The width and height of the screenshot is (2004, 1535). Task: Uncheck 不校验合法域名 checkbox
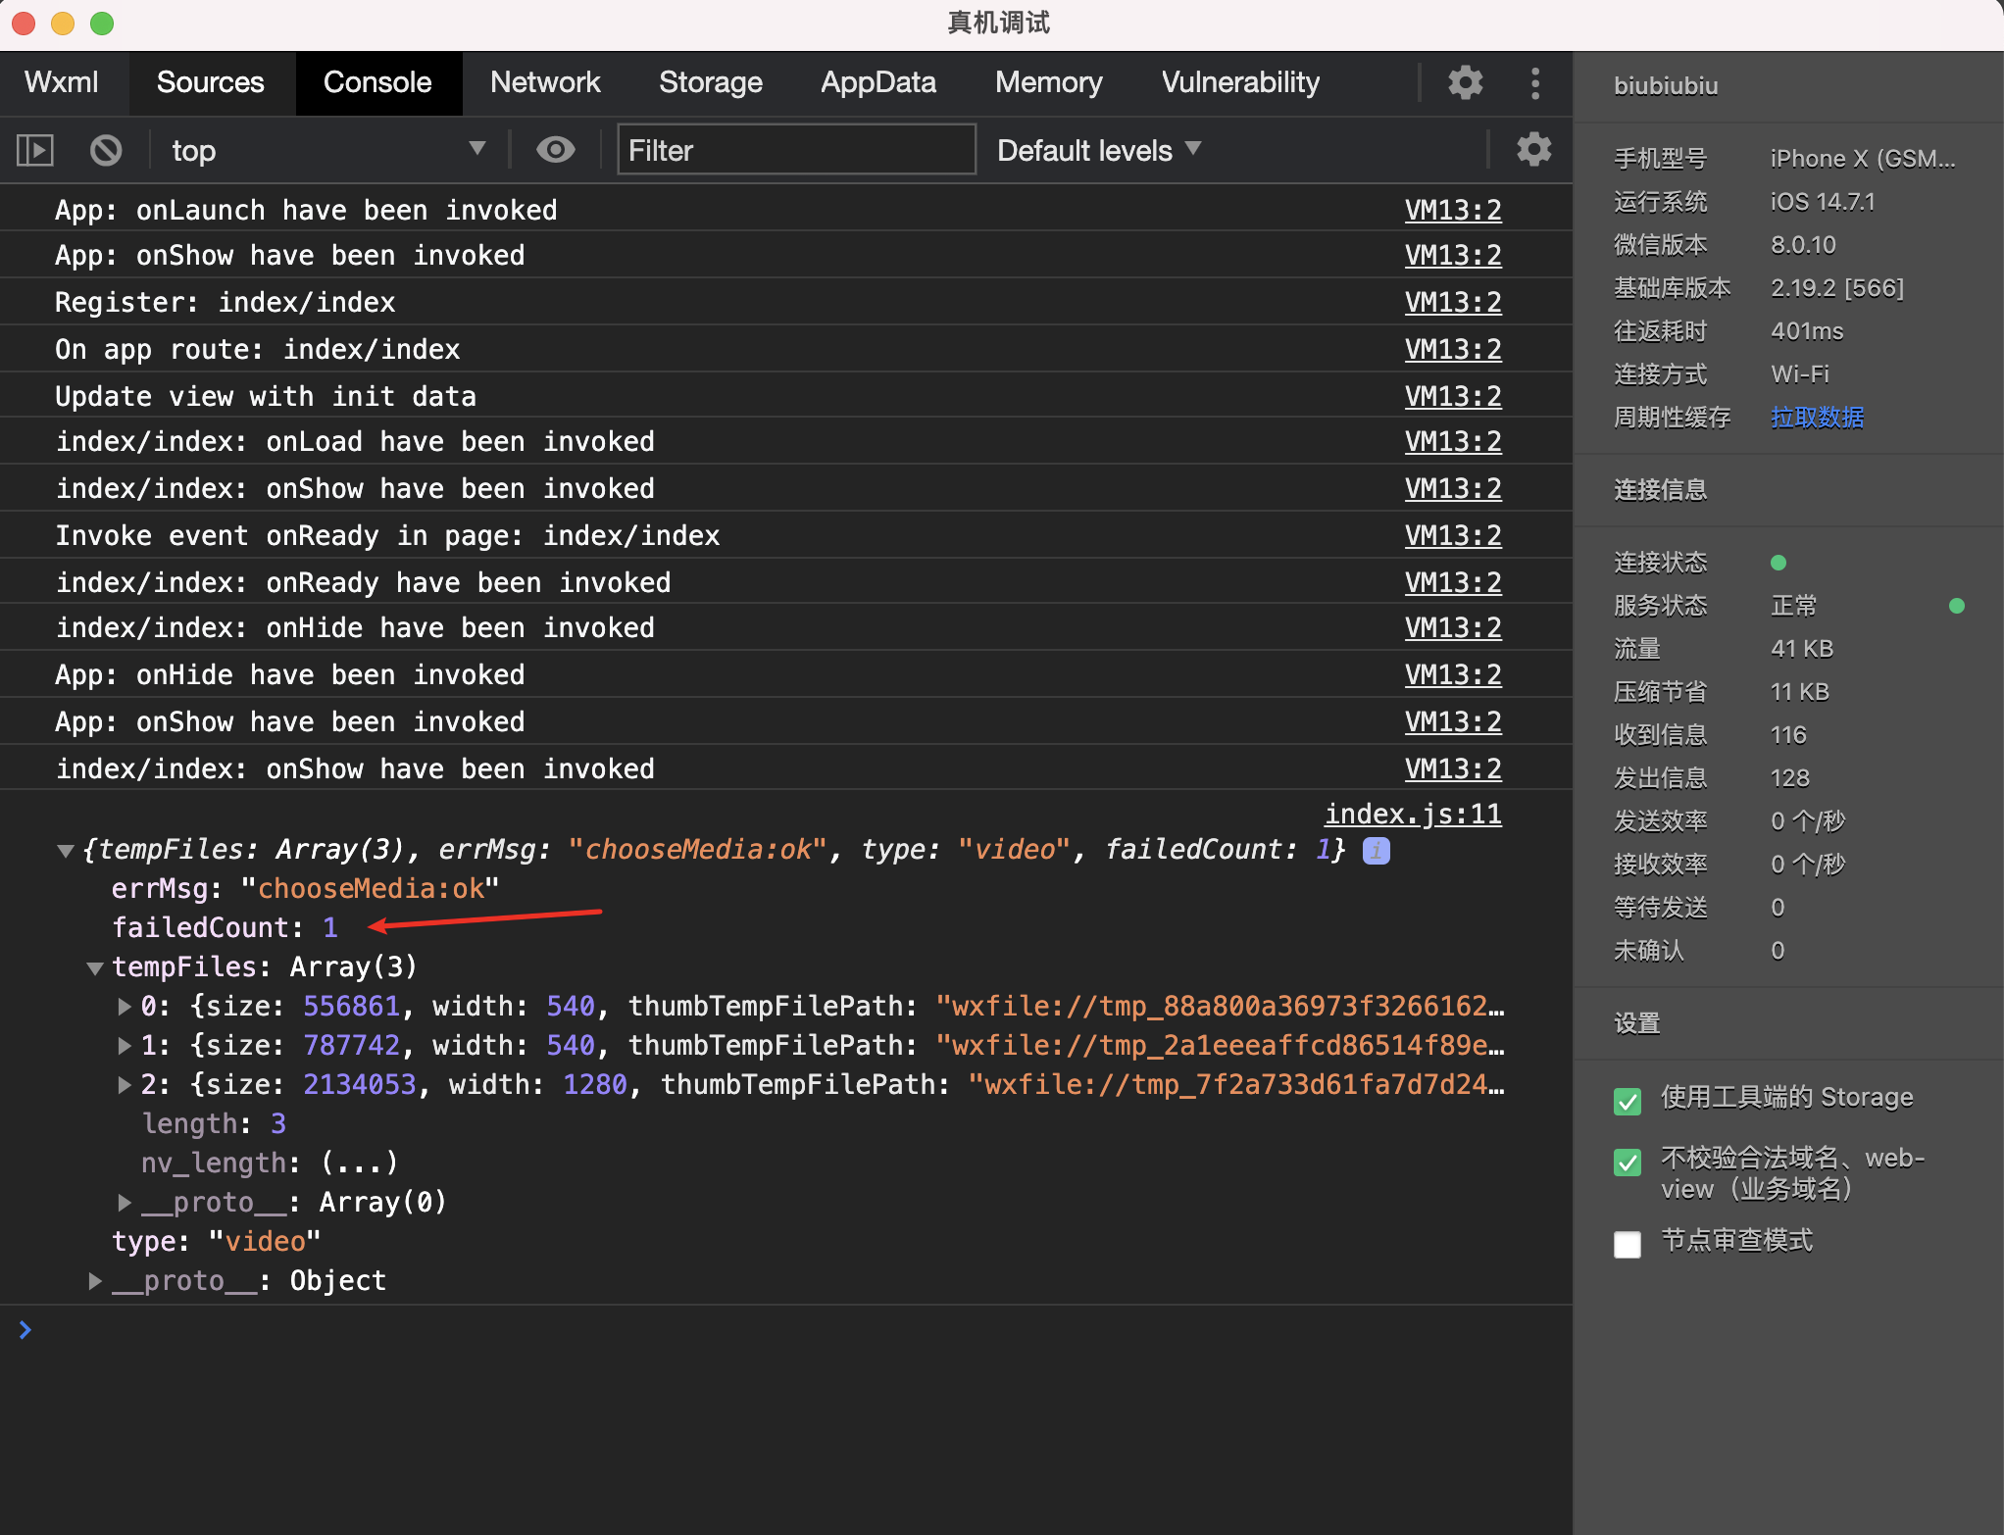(1627, 1163)
